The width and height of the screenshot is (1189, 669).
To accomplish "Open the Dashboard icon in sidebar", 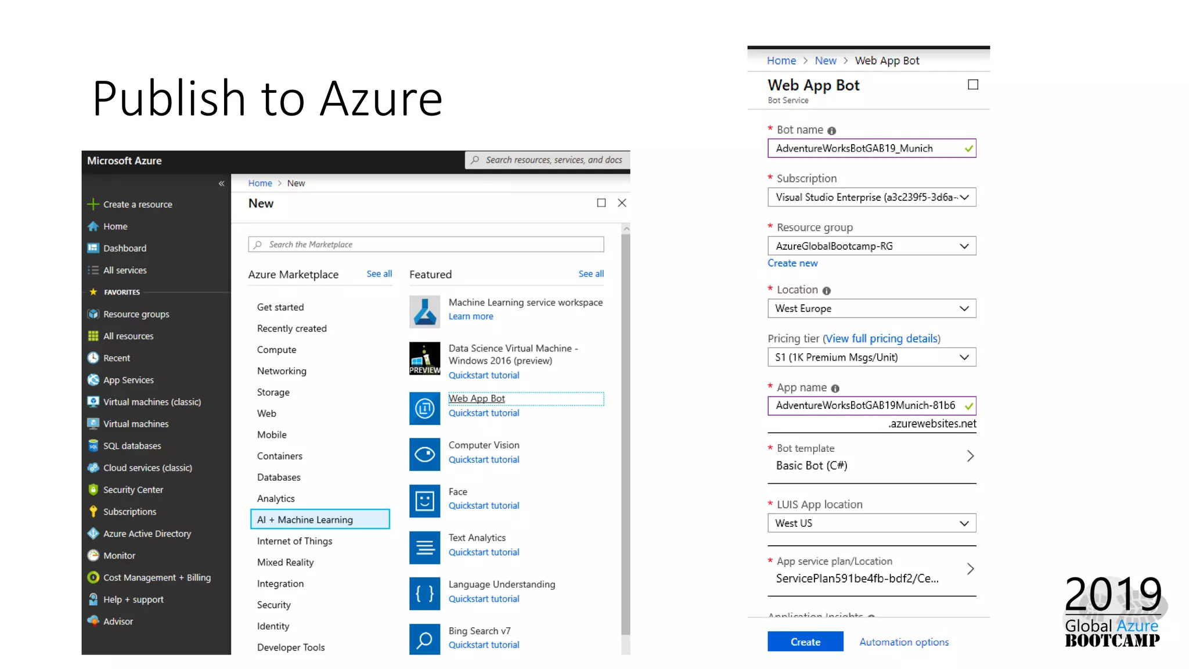I will tap(93, 248).
